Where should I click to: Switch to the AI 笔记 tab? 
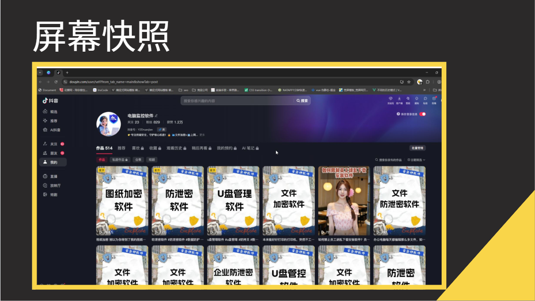coord(250,148)
